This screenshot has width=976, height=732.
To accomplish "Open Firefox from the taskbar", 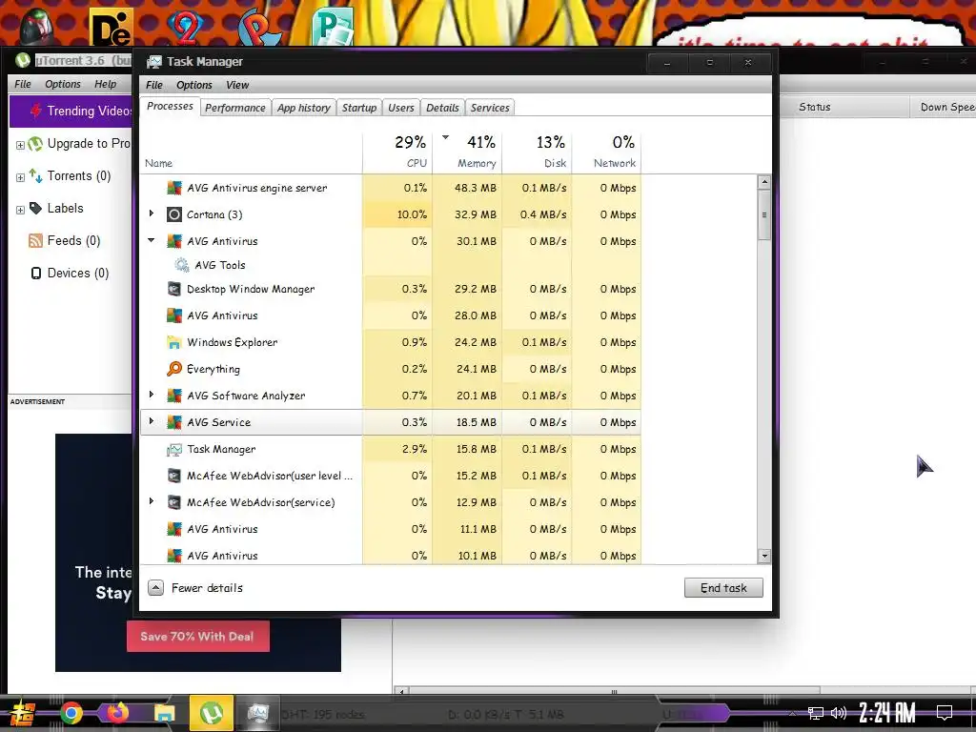I will pos(117,713).
